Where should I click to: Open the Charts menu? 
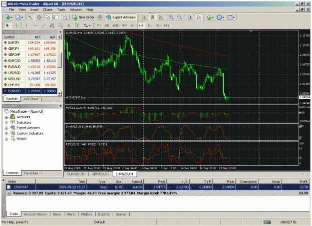click(48, 9)
